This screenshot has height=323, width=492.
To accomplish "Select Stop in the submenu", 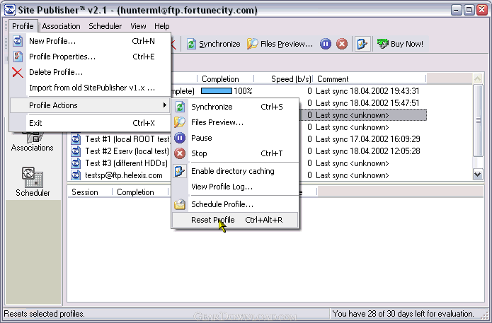I will pos(235,153).
